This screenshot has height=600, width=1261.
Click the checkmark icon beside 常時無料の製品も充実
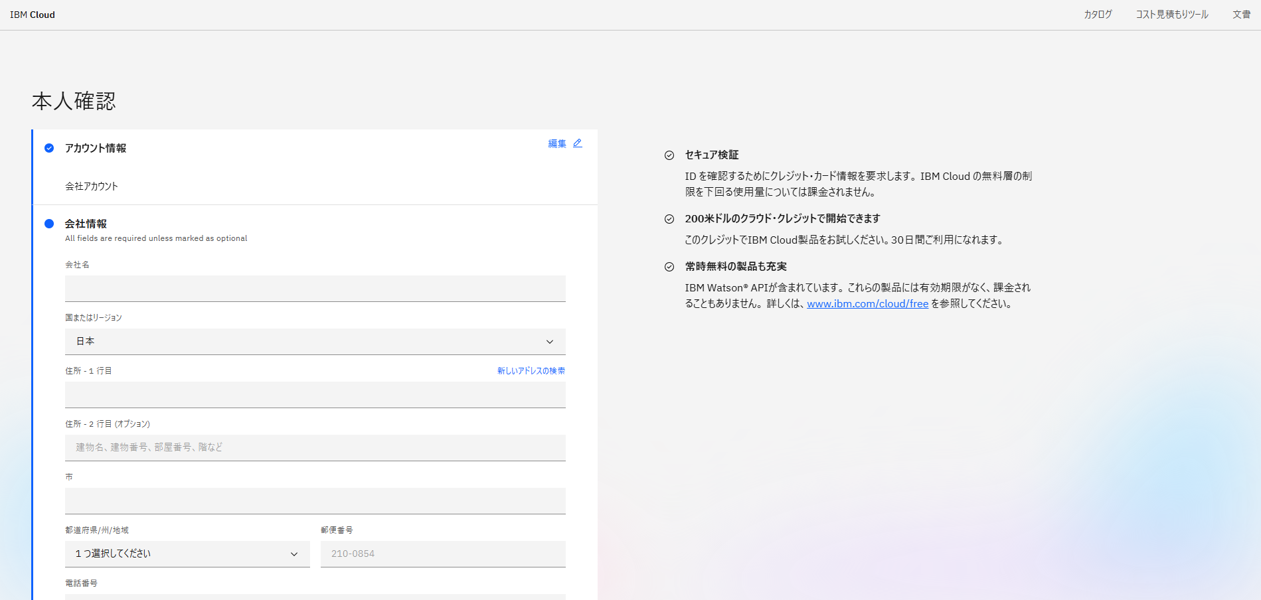(x=669, y=267)
